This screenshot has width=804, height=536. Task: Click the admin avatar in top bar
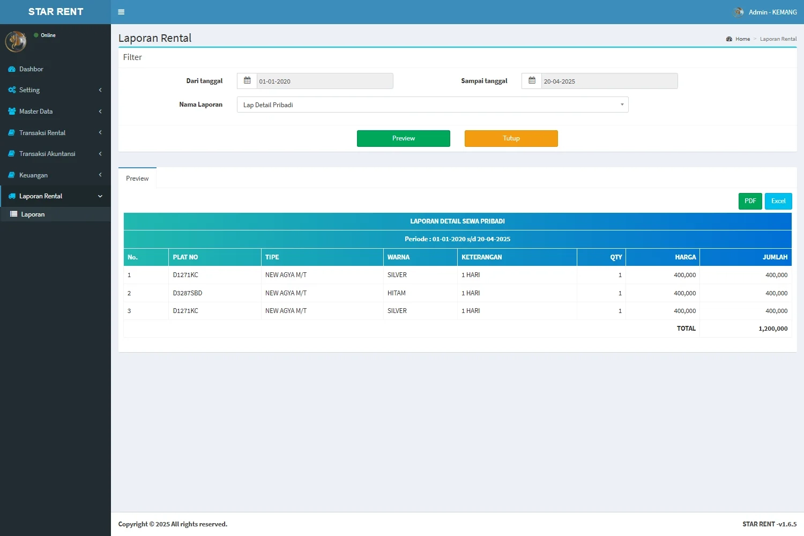(738, 12)
